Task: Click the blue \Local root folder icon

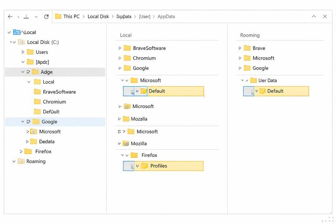Action: [x=17, y=32]
